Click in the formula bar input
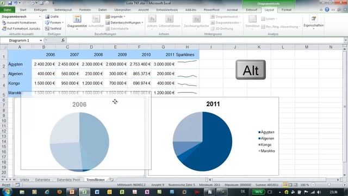This screenshot has width=348, height=196. coord(205,40)
